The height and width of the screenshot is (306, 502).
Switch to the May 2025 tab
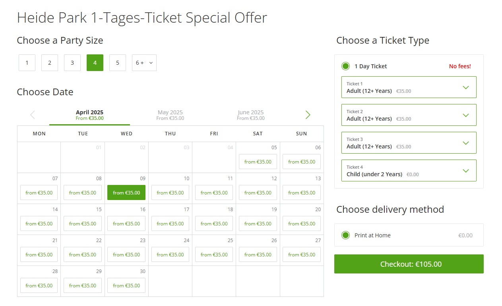pyautogui.click(x=170, y=115)
